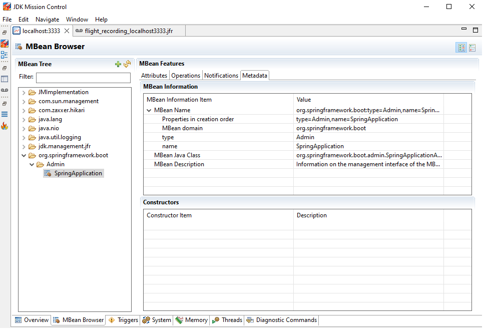Minimize the editor area
The image size is (483, 330).
click(464, 29)
